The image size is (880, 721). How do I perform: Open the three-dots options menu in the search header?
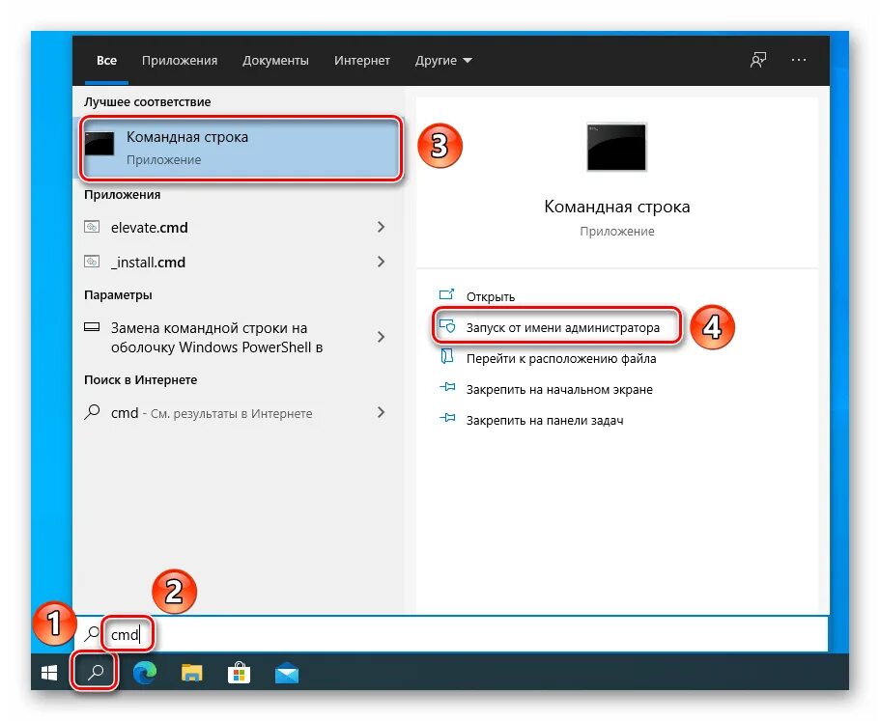pos(799,60)
